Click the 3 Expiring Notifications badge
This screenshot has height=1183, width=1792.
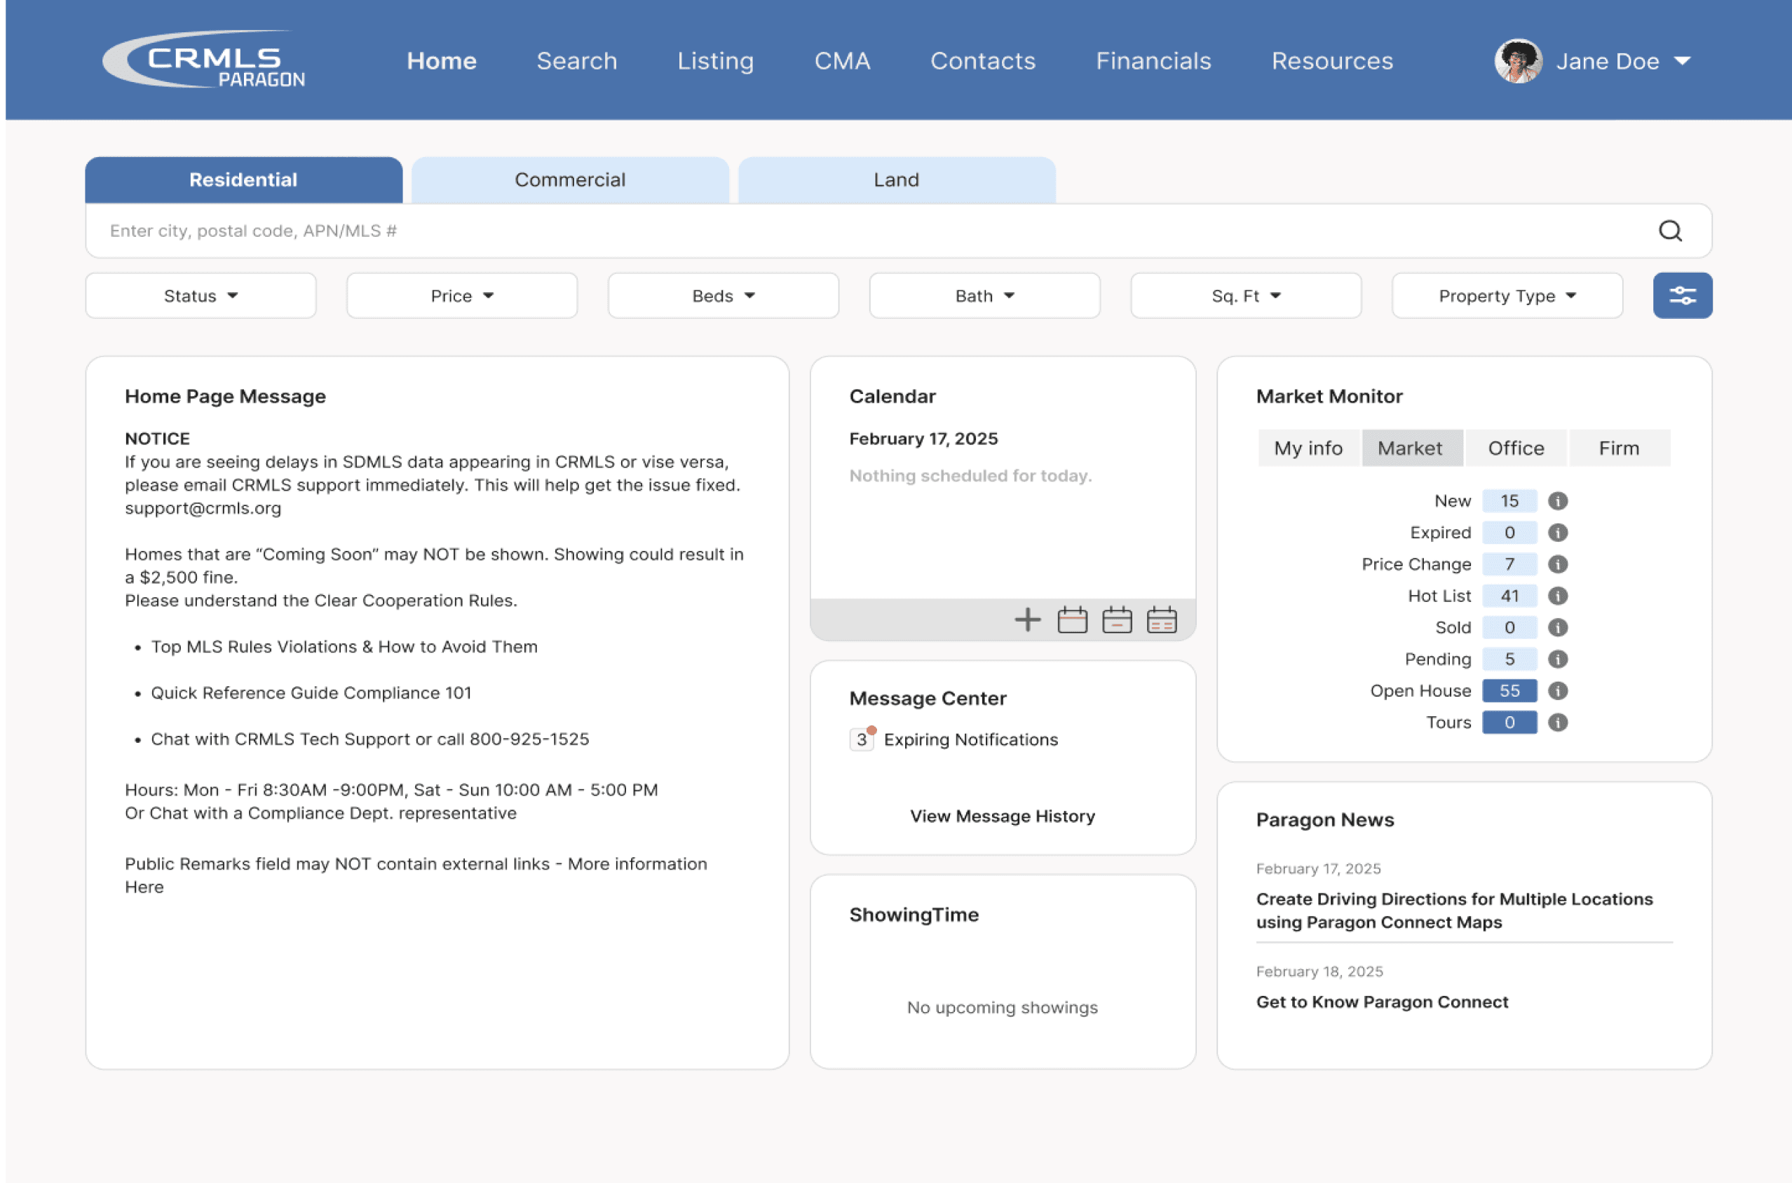862,739
